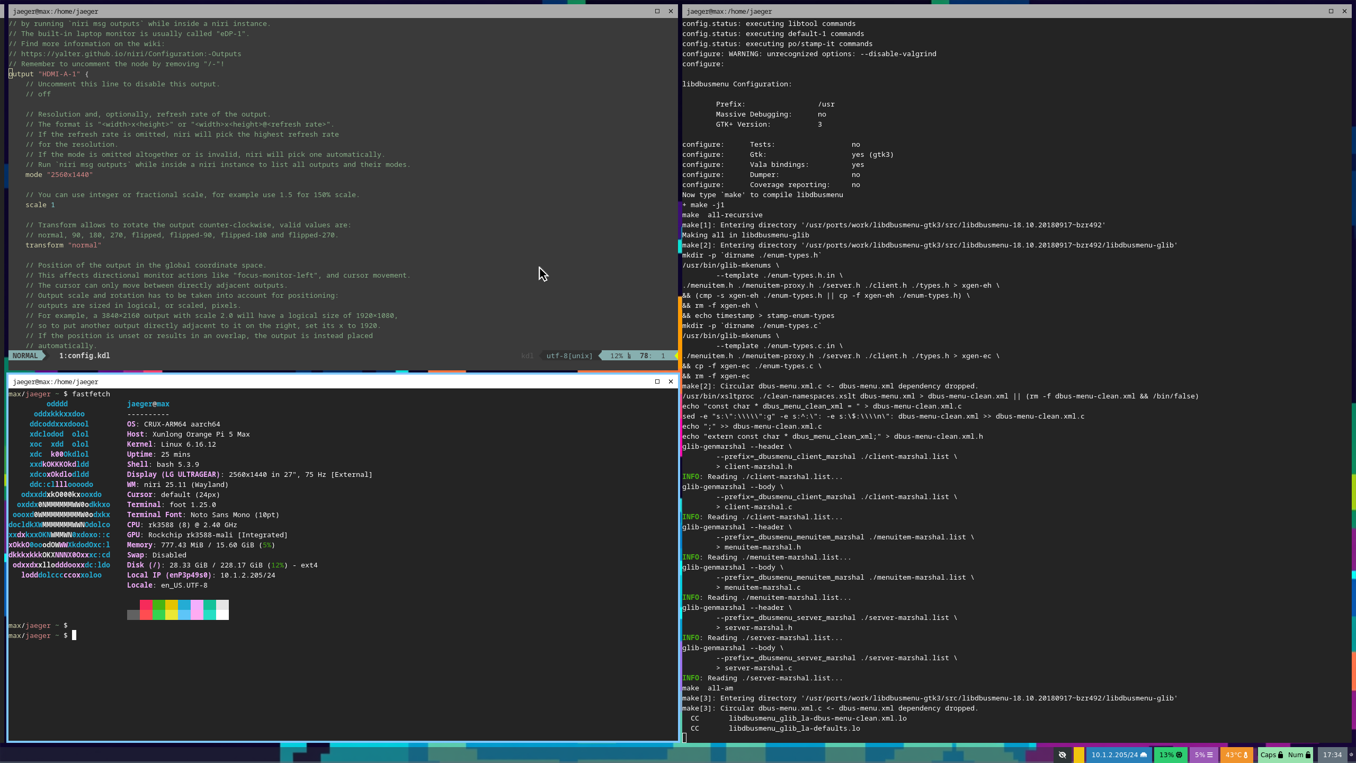
Task: Click the fastfetch terminal title bar
Action: tap(318, 381)
